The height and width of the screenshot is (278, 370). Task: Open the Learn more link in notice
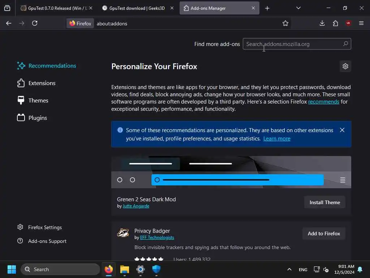(277, 139)
